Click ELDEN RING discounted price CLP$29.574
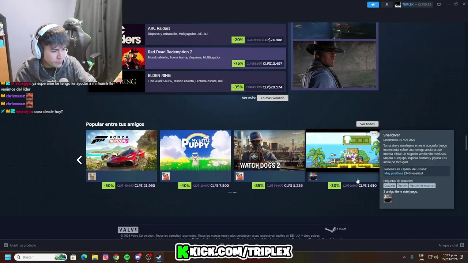The width and height of the screenshot is (468, 263). pos(272,87)
